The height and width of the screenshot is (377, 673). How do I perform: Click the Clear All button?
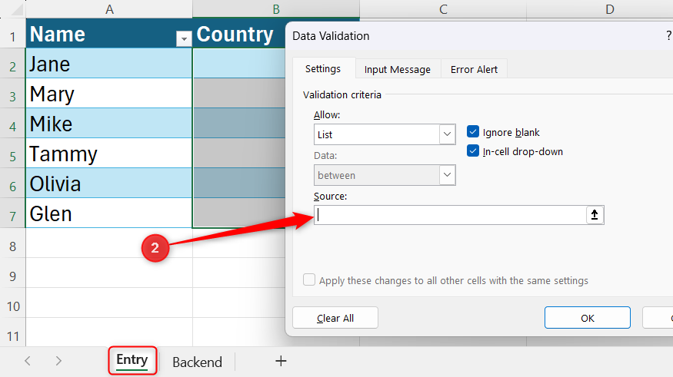tap(335, 318)
